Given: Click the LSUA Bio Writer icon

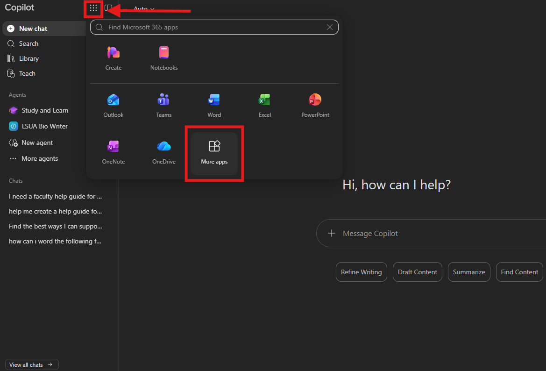Looking at the screenshot, I should [x=13, y=126].
